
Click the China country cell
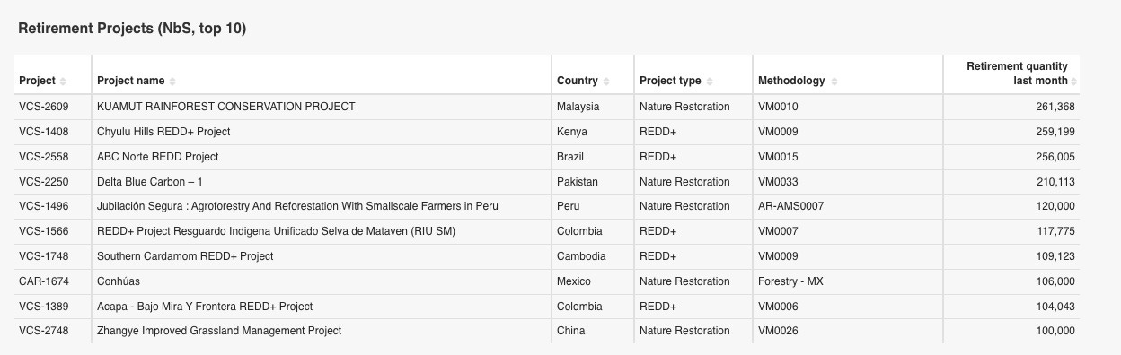(x=570, y=331)
